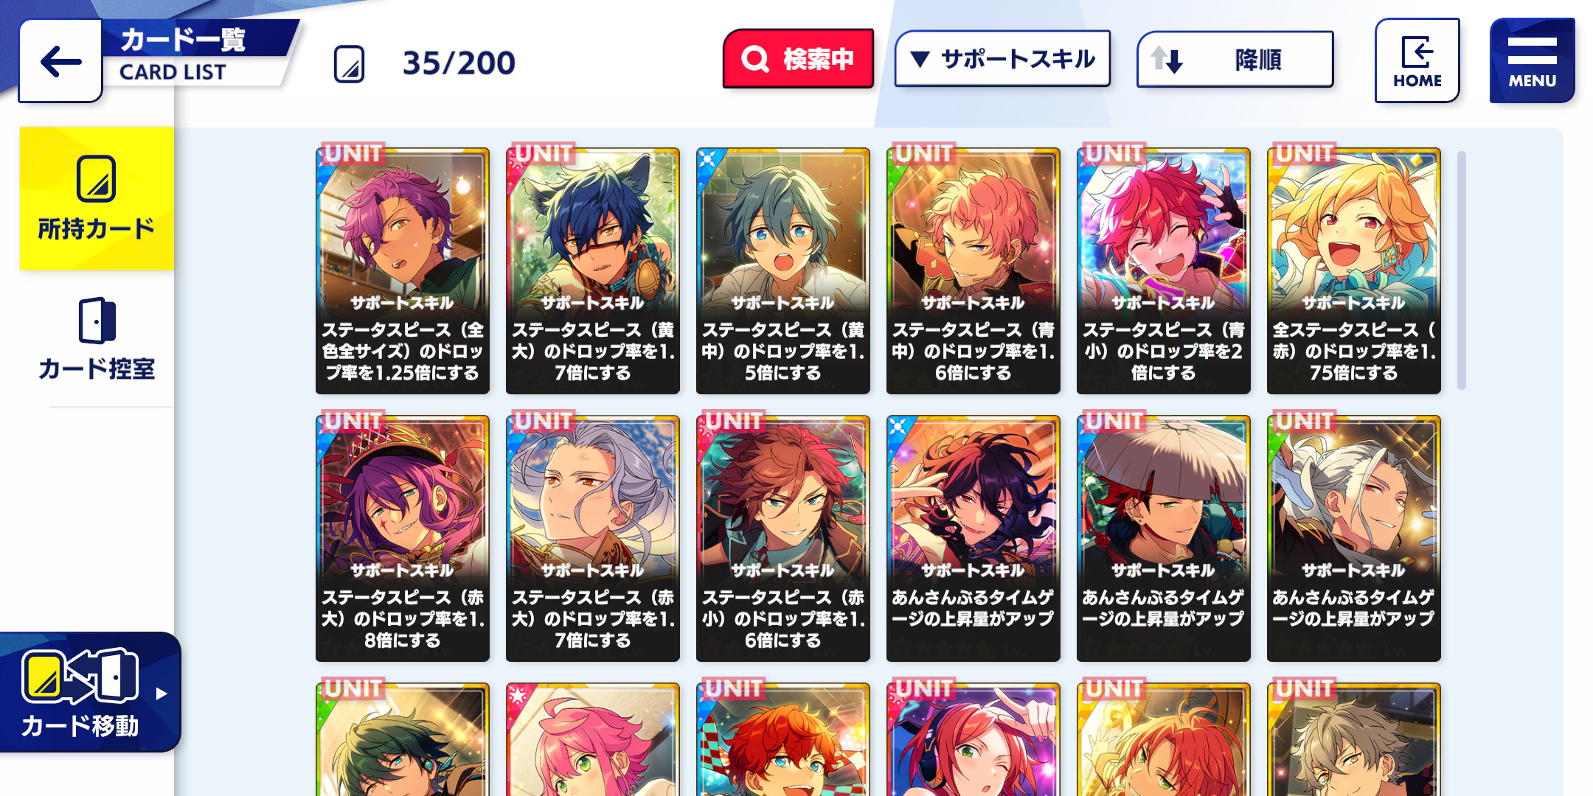1593x796 pixels.
Task: Open the MENU hamburger icon
Action: (1532, 60)
